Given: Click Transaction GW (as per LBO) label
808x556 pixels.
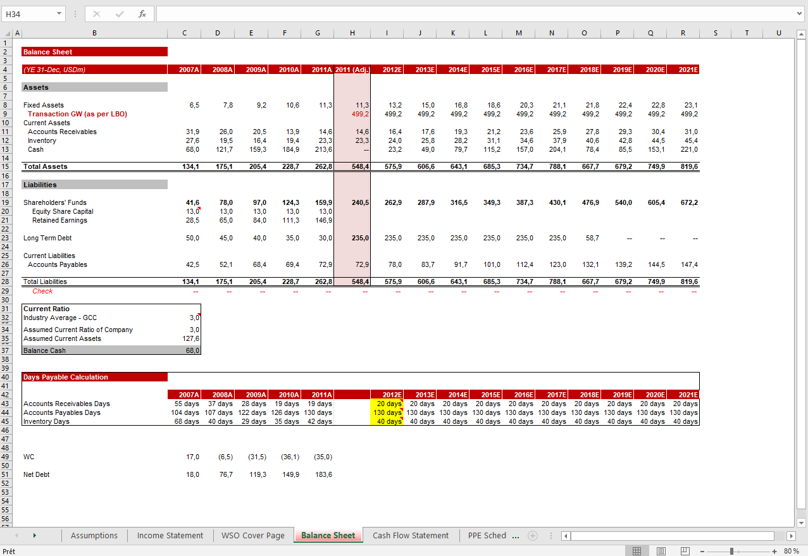Looking at the screenshot, I should (77, 114).
